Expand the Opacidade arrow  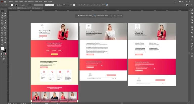[68, 5]
